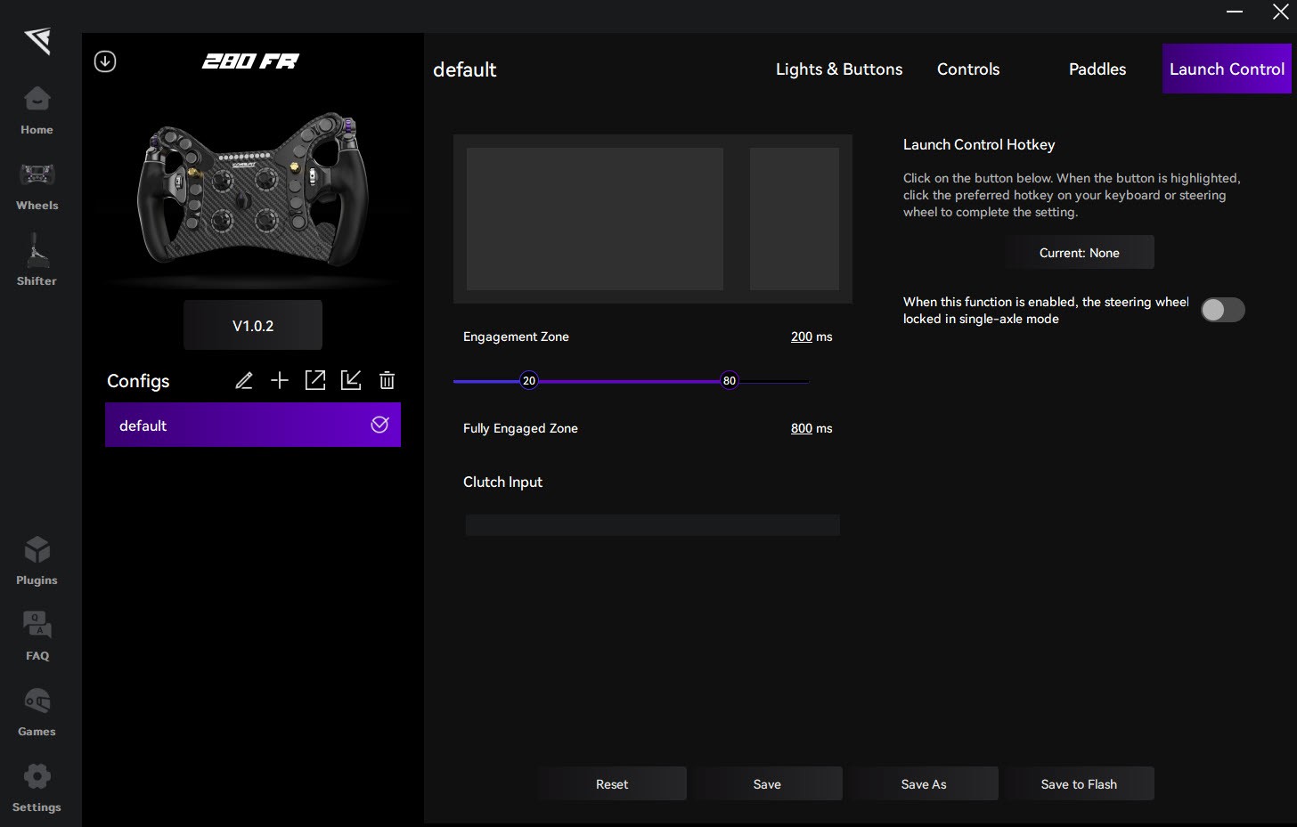Click the Save to Flash button
Image resolution: width=1297 pixels, height=827 pixels.
(1079, 784)
